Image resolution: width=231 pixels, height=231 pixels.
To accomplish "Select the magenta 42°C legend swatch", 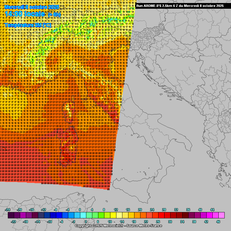I will tap(209, 215).
